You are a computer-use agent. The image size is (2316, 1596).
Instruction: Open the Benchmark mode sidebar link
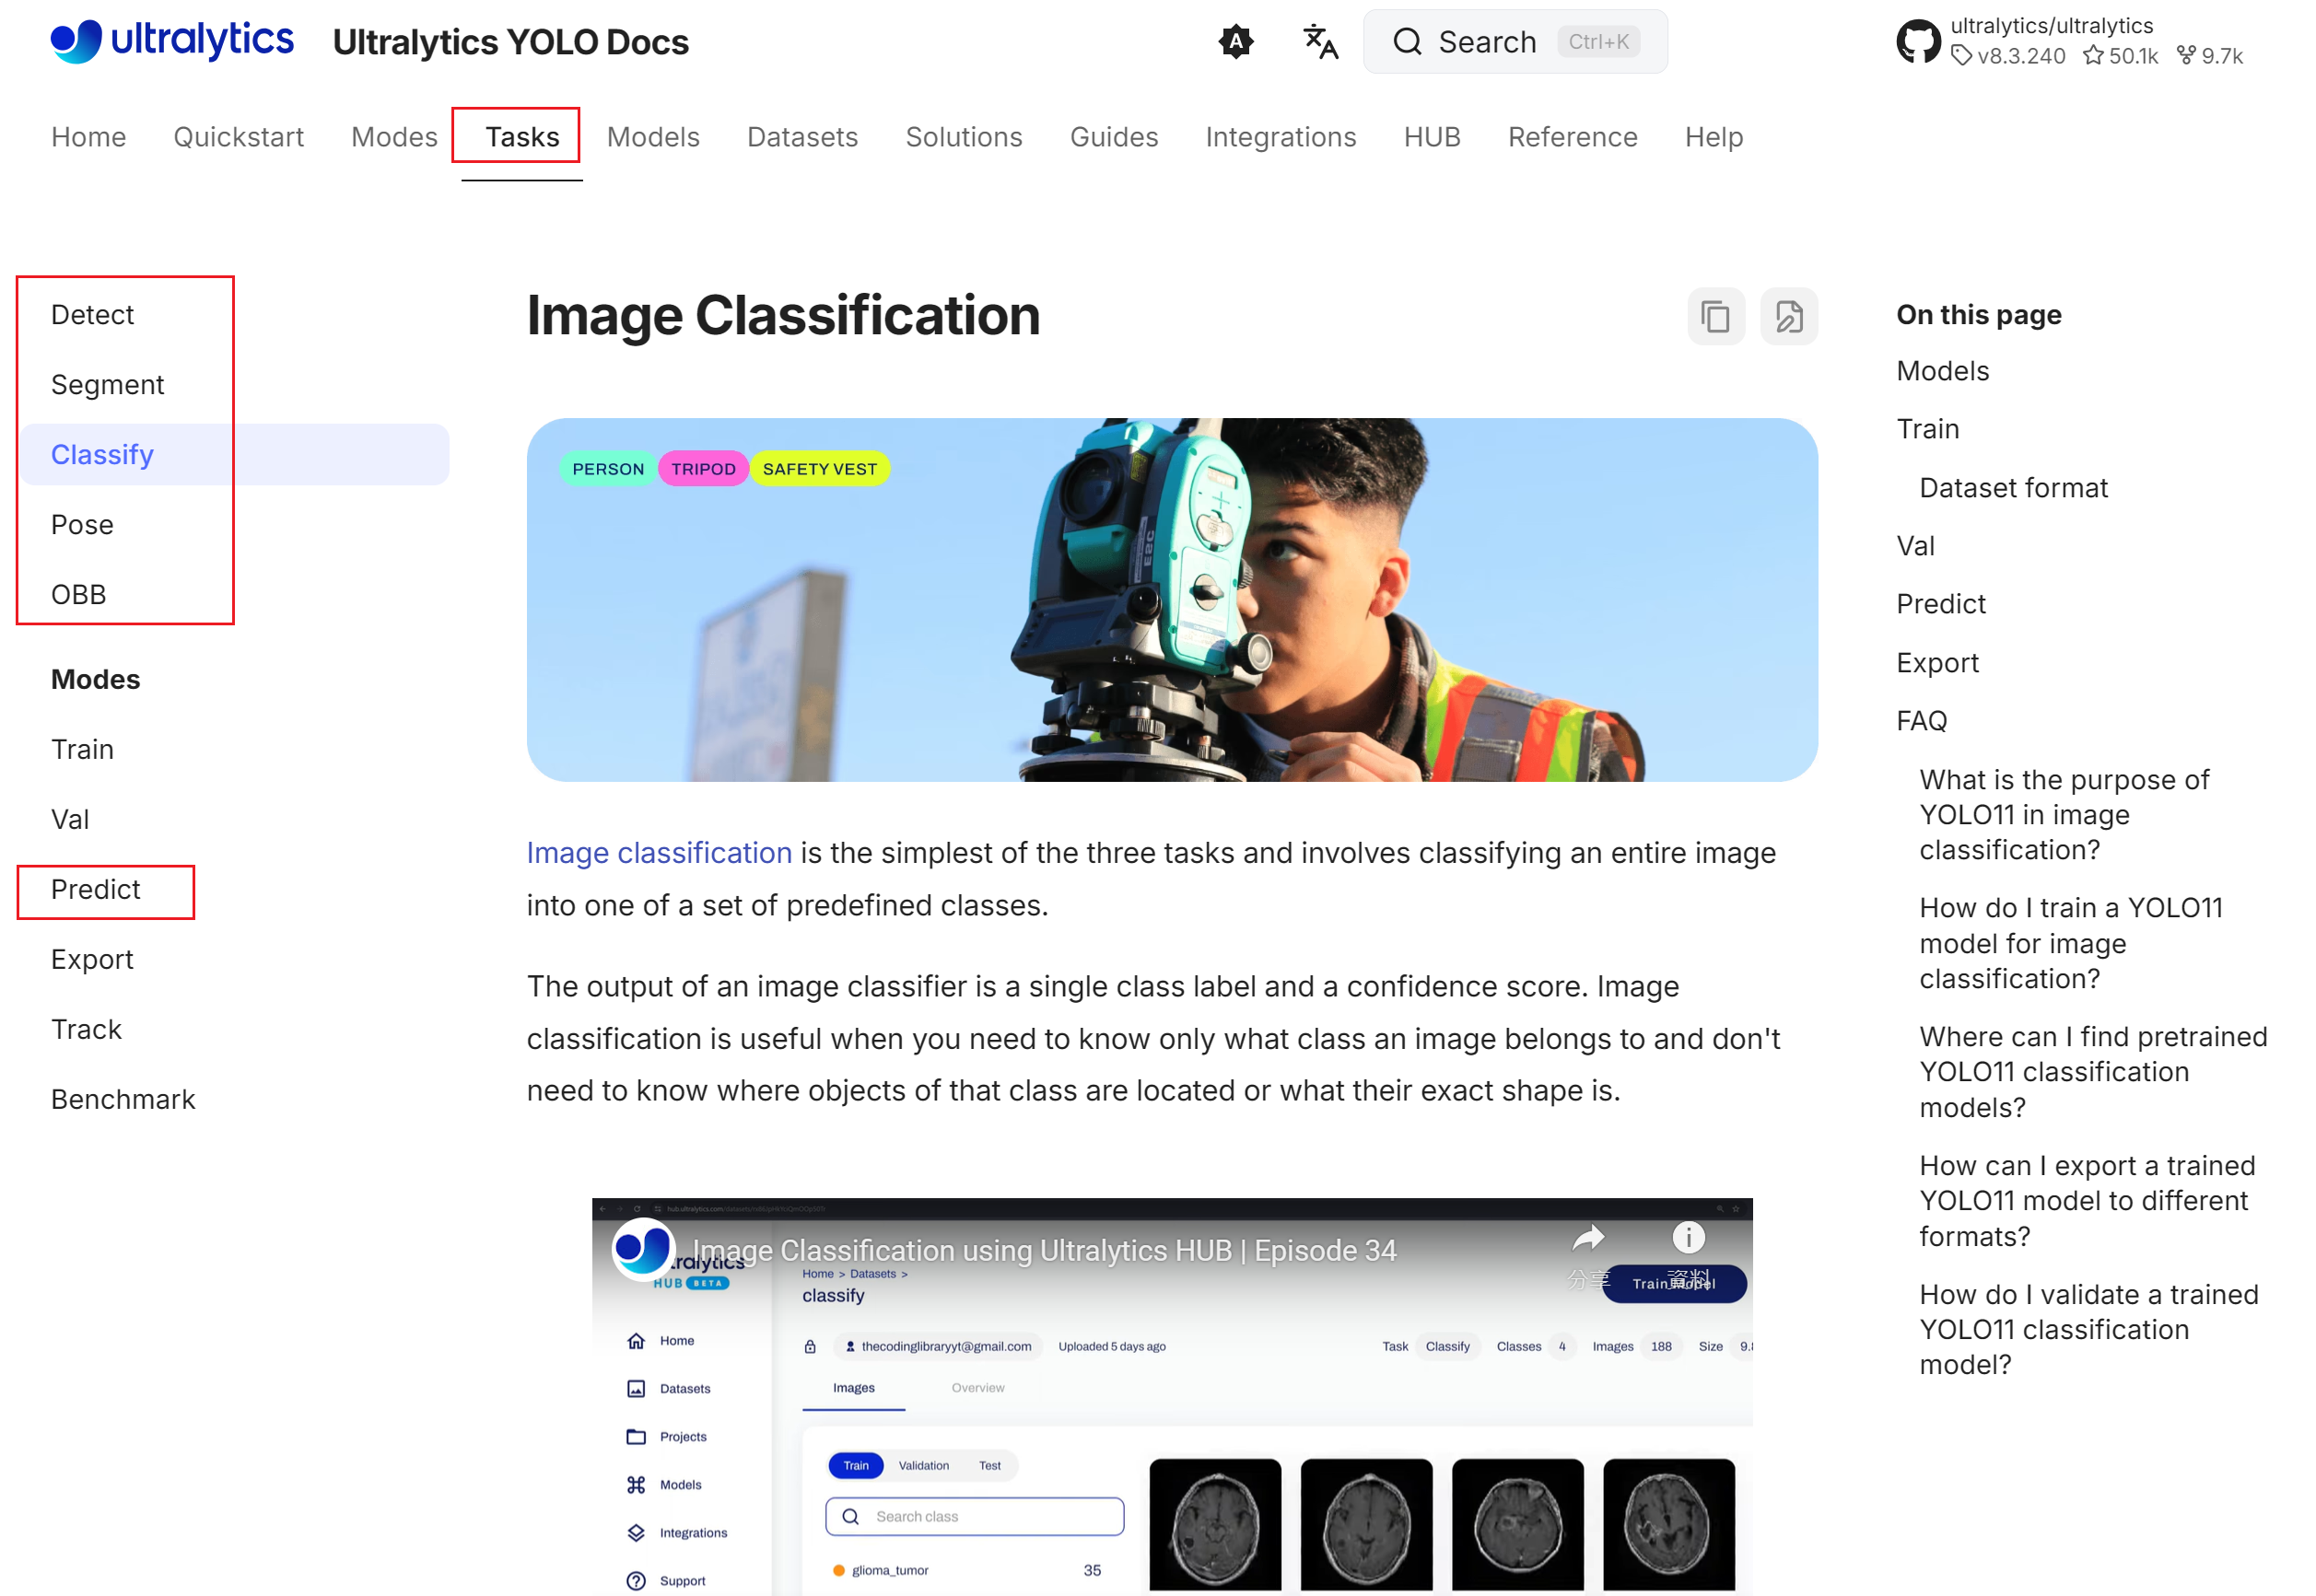tap(123, 1100)
